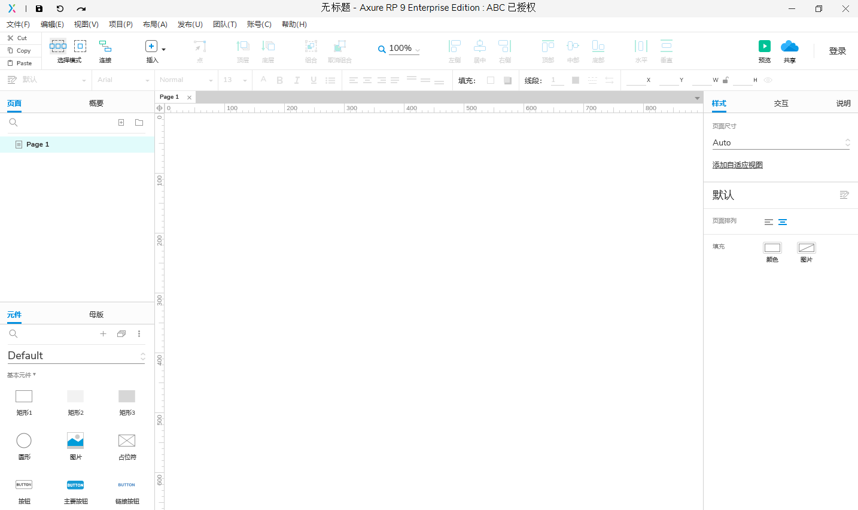Viewport: 858px width, 510px height.
Task: Select the Connect (连接) tool
Action: tap(105, 47)
